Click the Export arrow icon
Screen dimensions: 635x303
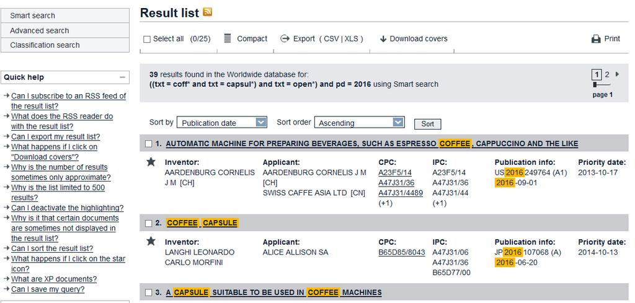pyautogui.click(x=285, y=38)
